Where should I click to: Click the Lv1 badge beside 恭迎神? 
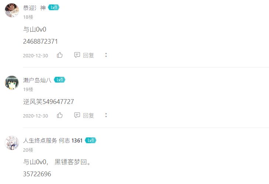[54, 7]
